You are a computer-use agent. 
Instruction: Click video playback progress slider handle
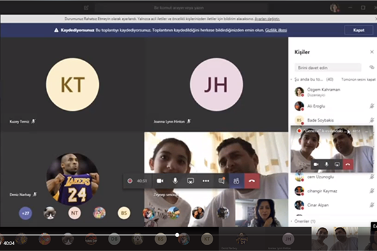pyautogui.click(x=177, y=235)
